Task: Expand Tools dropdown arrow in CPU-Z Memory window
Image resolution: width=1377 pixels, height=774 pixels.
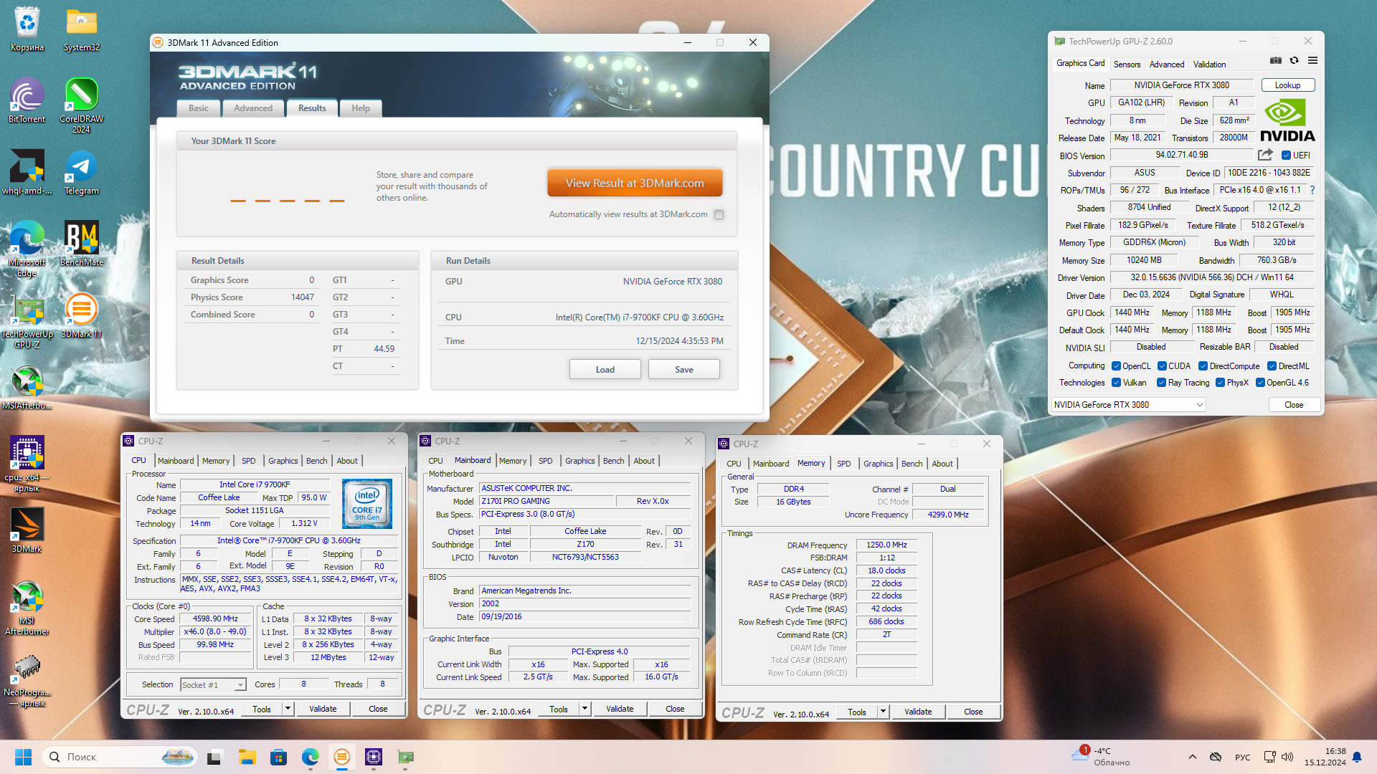Action: (x=883, y=712)
